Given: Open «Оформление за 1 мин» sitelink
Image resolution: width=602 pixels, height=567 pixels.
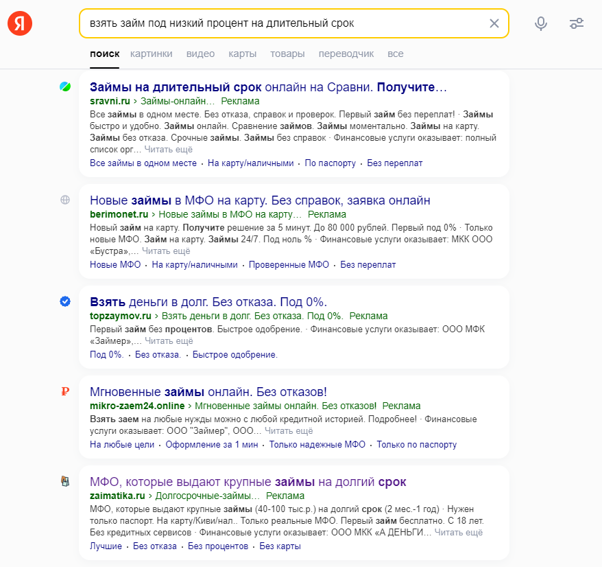Looking at the screenshot, I should pos(212,444).
